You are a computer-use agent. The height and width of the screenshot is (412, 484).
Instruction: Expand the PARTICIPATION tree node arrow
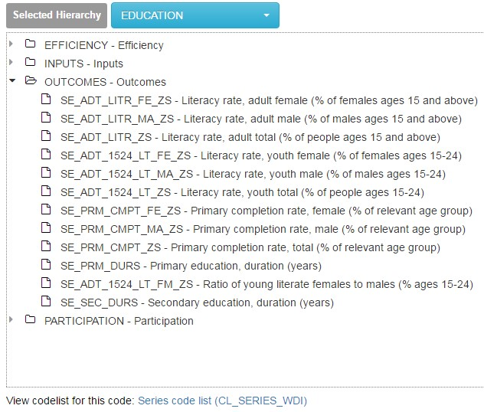[11, 321]
